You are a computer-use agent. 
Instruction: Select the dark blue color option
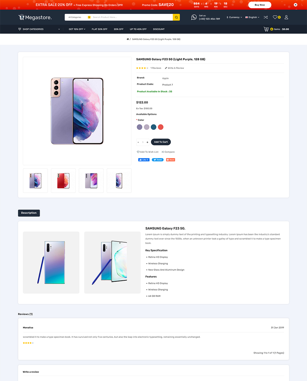[x=154, y=127]
